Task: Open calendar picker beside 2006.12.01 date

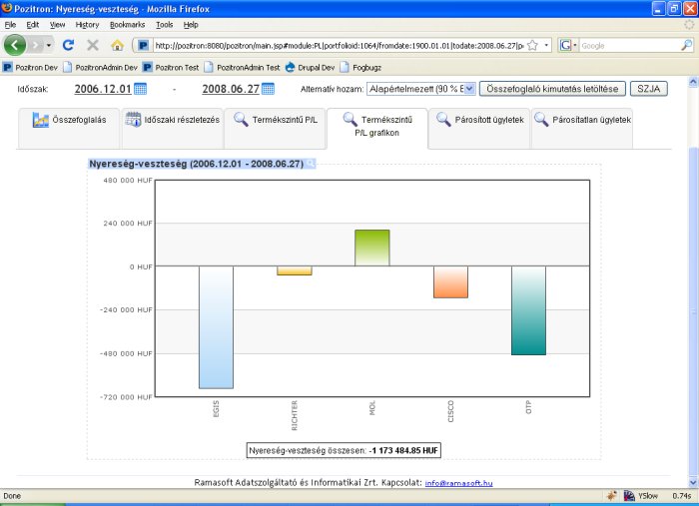Action: click(141, 89)
